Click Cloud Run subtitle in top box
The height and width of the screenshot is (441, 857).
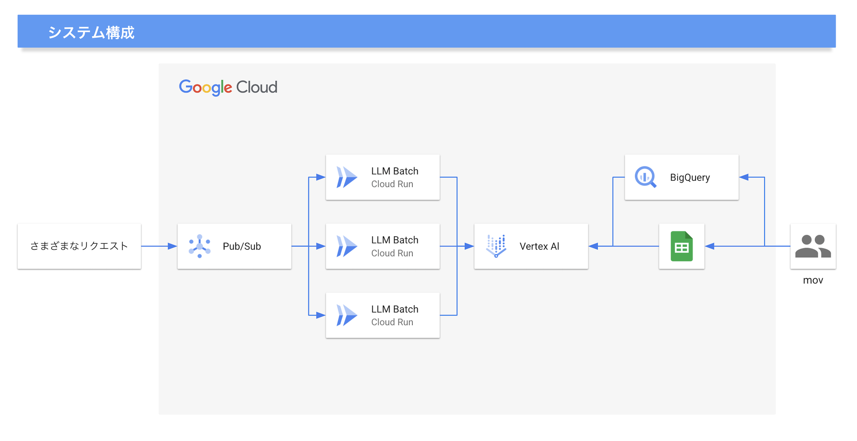392,184
